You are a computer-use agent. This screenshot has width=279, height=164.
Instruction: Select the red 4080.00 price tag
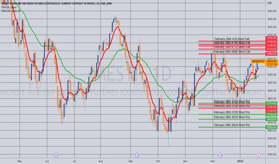pyautogui.click(x=272, y=54)
